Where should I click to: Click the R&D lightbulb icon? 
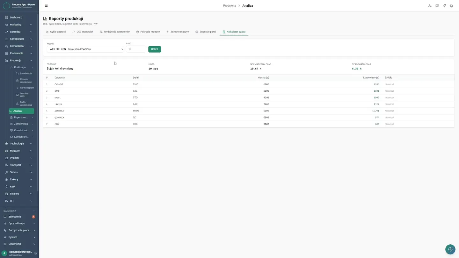[6, 187]
